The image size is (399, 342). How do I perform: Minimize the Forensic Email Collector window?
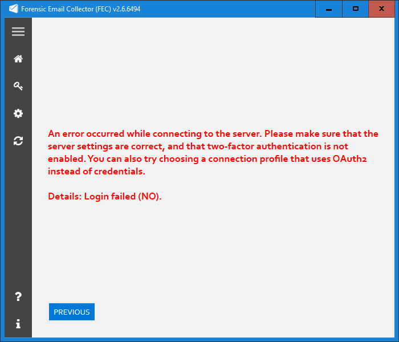pos(329,9)
